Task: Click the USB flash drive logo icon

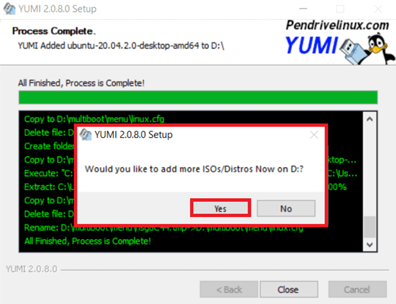Action: click(353, 51)
